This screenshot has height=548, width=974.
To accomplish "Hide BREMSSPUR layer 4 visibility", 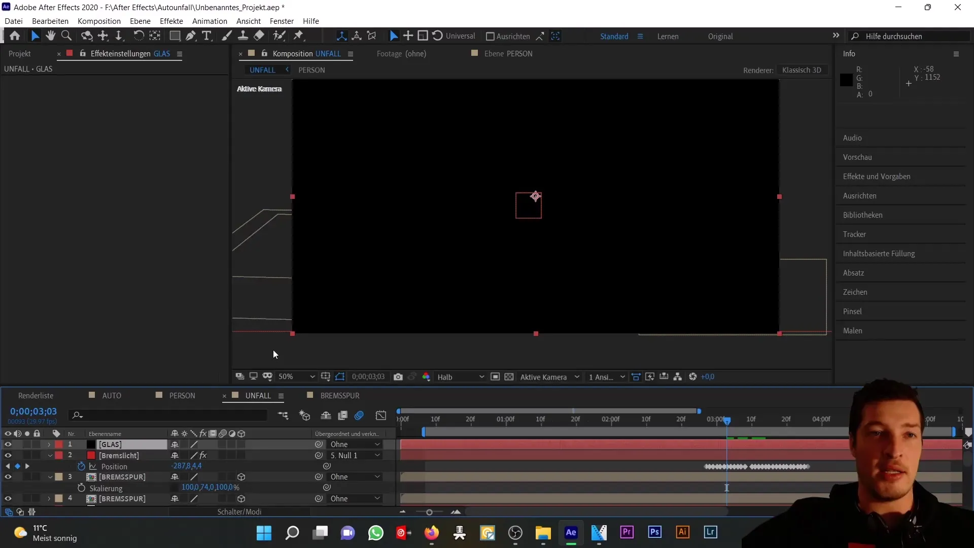I will pos(8,499).
